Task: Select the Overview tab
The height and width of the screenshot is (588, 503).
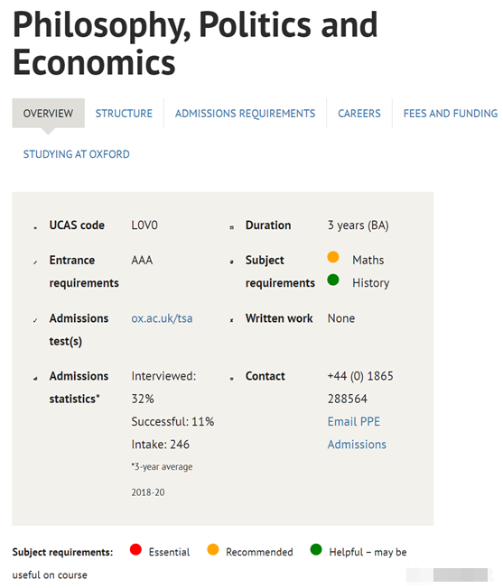Action: click(x=49, y=114)
